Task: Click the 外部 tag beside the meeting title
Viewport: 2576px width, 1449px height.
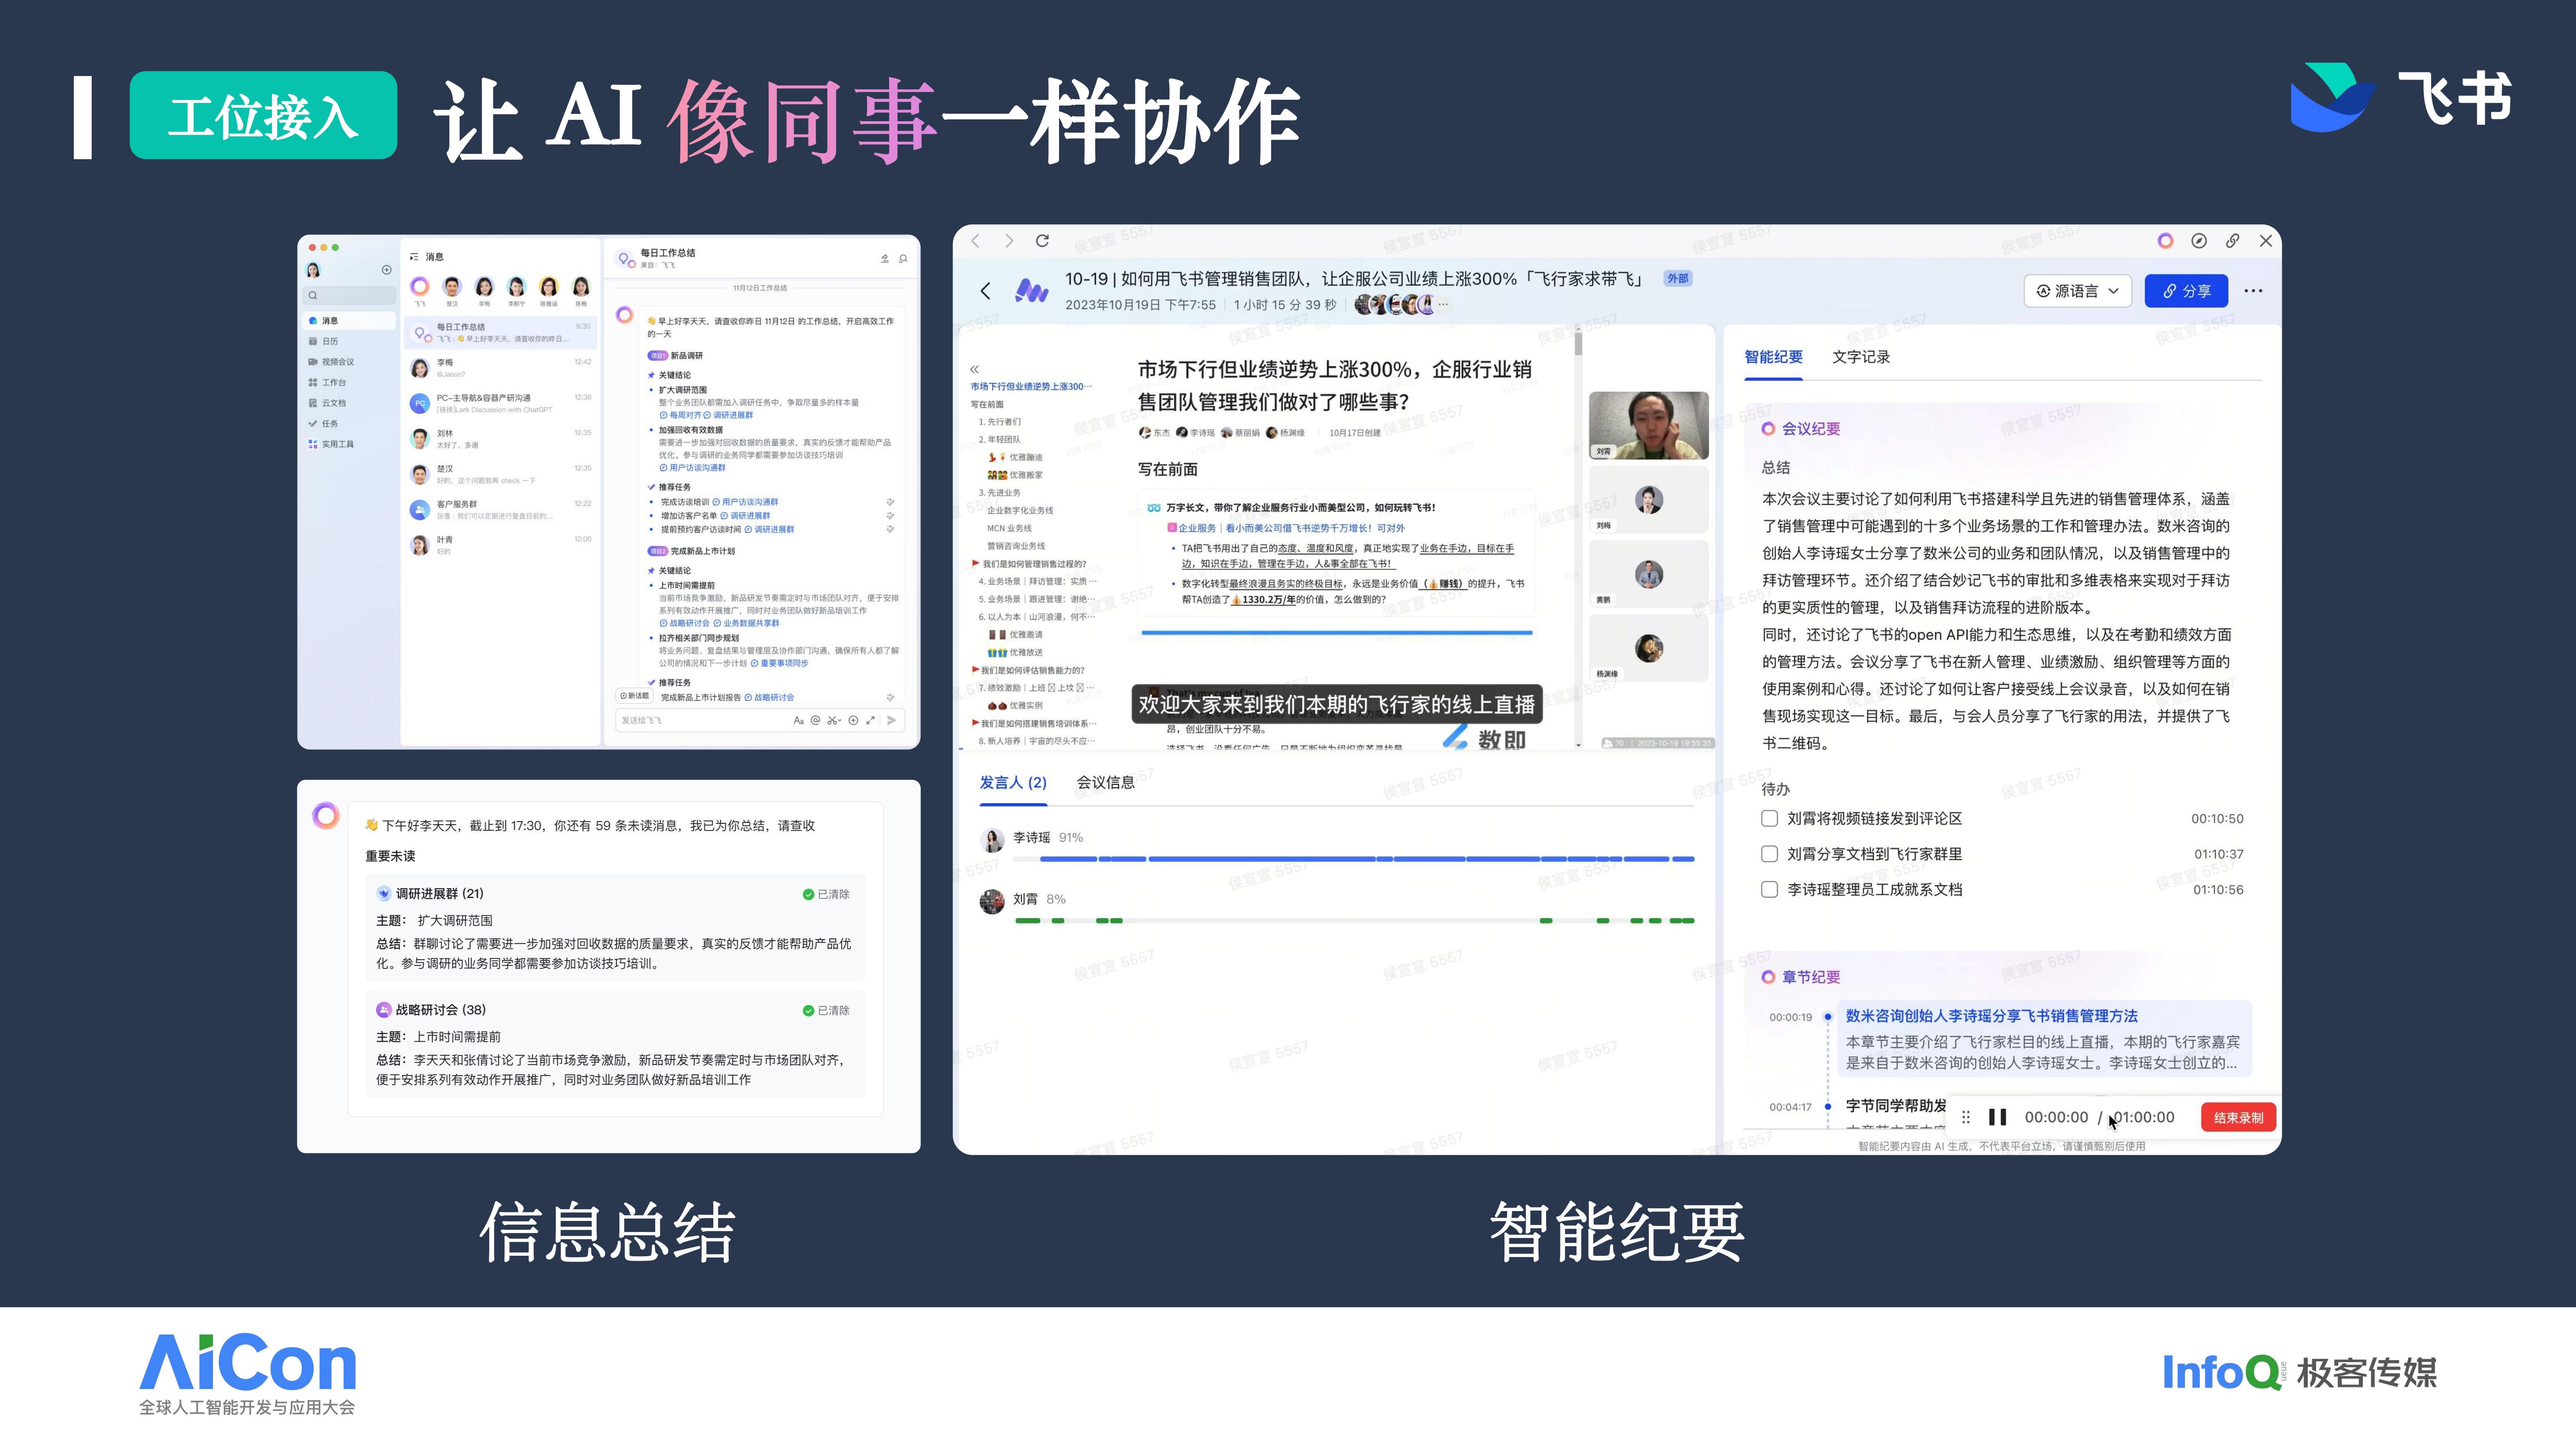Action: pos(1677,279)
